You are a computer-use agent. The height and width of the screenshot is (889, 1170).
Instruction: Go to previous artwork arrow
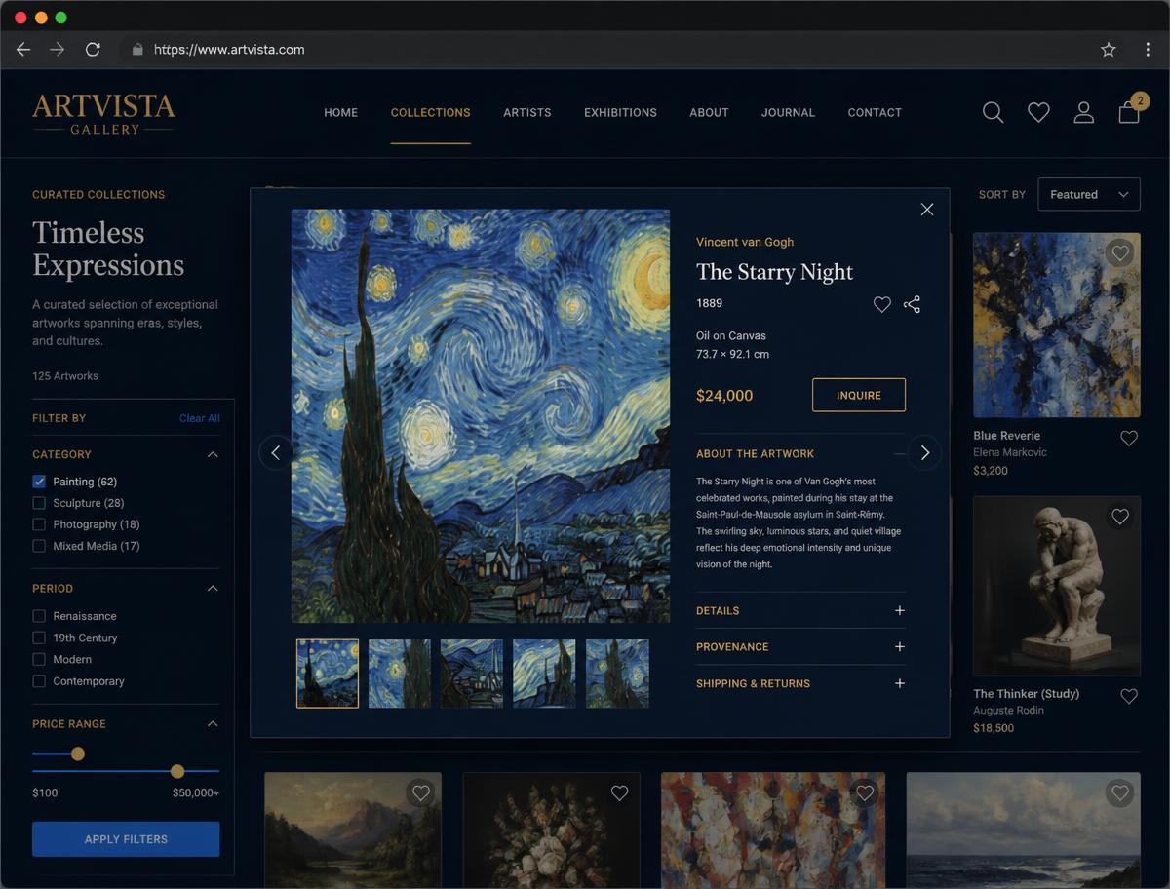[276, 452]
